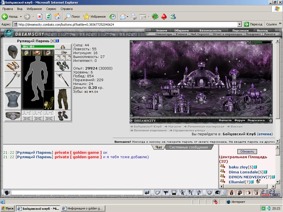283x212 pixels.
Task: Refresh the page with the green arrows icon
Action: (48, 17)
